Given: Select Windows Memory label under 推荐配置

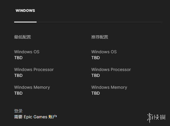Looking at the screenshot, I should coord(109,88).
